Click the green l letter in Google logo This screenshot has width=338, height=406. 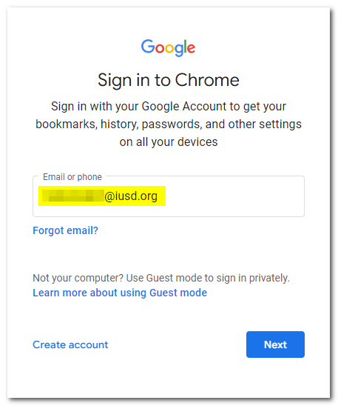coord(184,47)
